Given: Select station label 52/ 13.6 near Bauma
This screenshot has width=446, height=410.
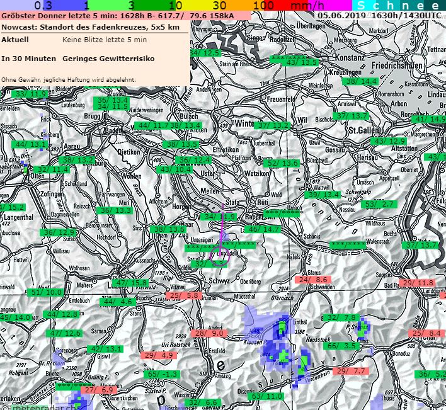Looking at the screenshot, I should click(x=282, y=163).
